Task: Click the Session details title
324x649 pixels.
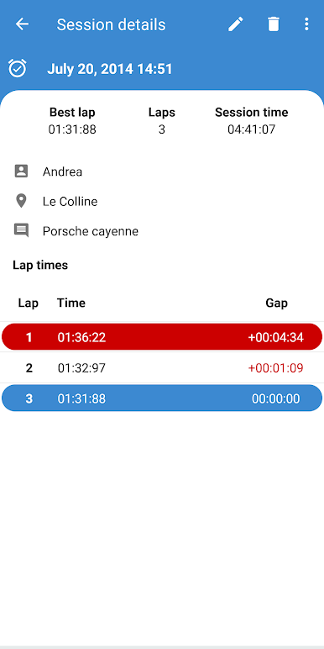Action: coord(111,24)
